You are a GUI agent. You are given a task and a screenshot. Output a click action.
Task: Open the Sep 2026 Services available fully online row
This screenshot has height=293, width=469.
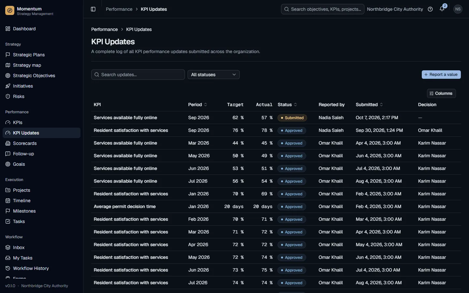click(276, 118)
